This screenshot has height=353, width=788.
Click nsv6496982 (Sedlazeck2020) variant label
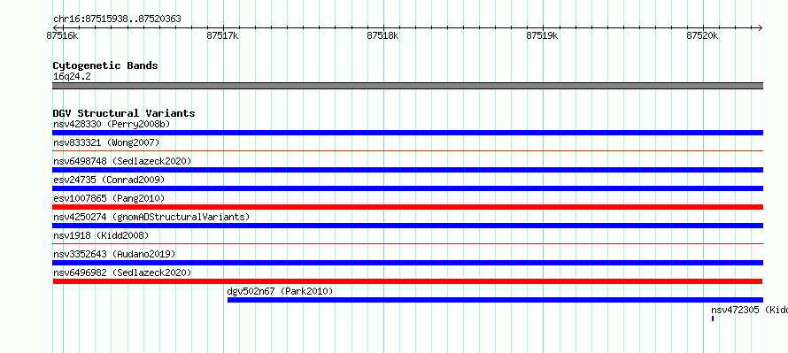point(122,272)
